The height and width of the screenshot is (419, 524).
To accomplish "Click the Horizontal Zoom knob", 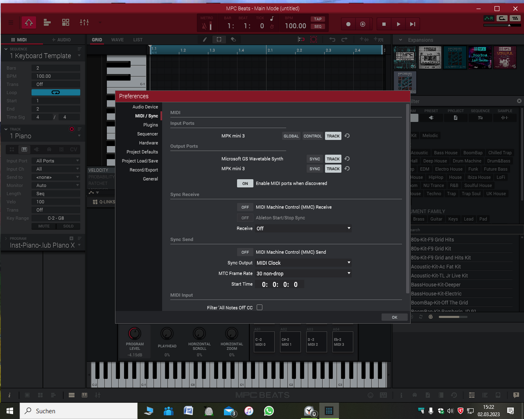I will [x=231, y=334].
